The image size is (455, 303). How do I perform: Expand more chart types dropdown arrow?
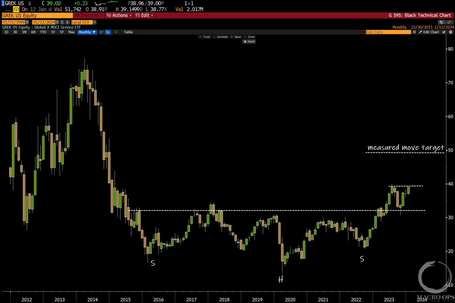[116, 32]
